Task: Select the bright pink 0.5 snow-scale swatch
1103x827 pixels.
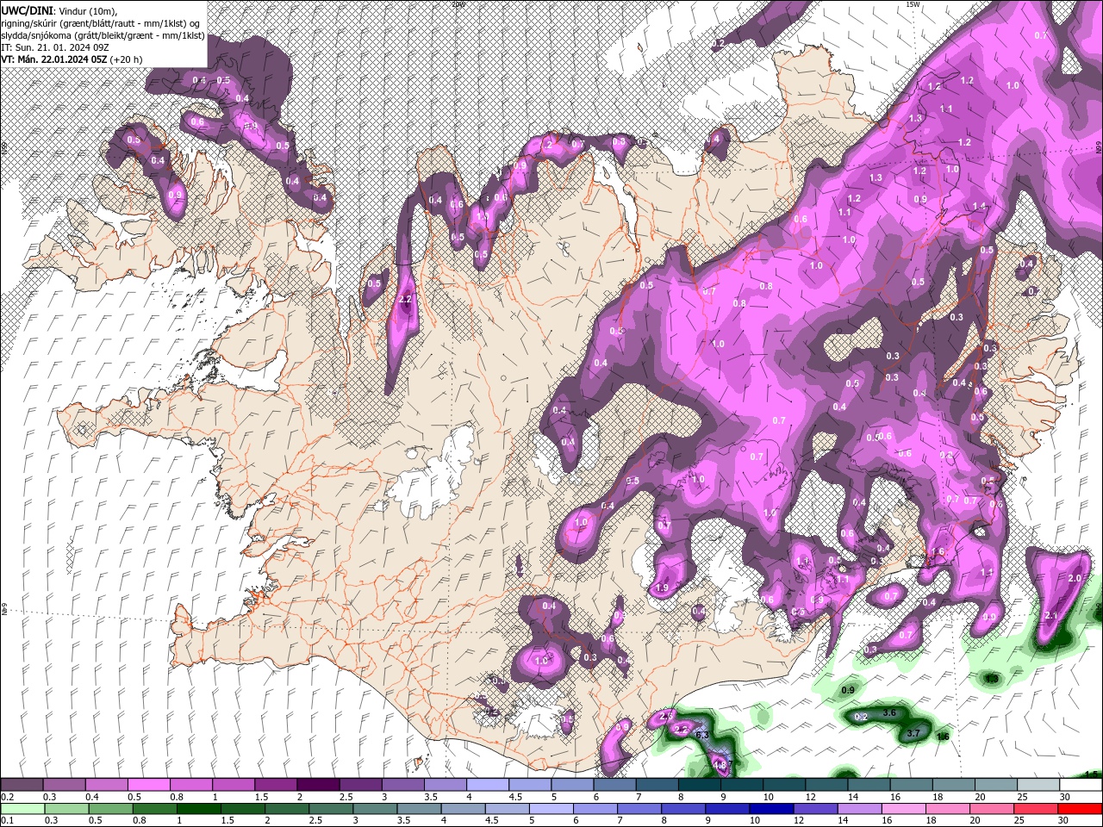Action: 148,785
